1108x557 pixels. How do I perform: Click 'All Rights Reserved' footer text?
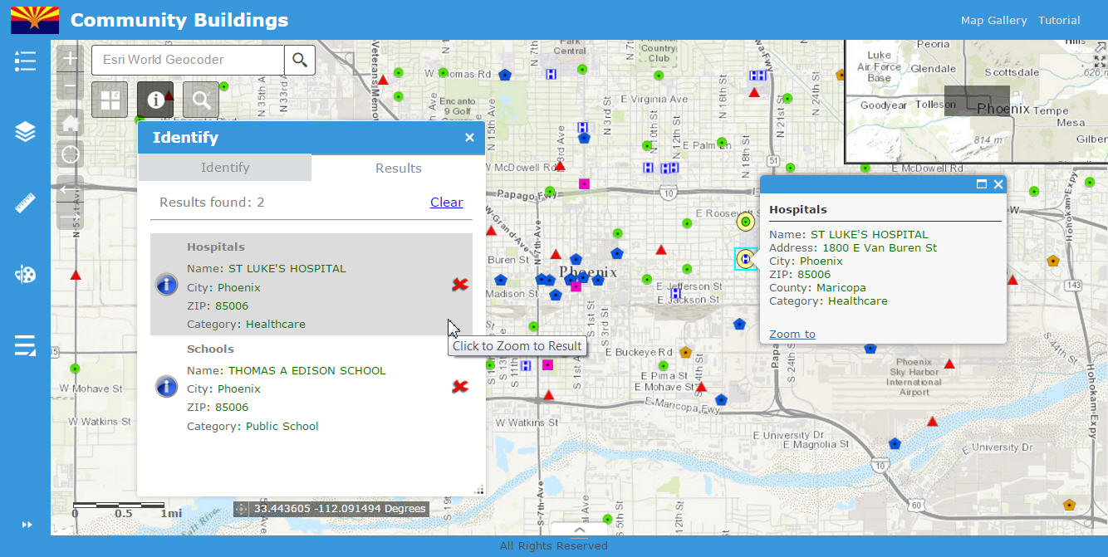click(x=553, y=546)
